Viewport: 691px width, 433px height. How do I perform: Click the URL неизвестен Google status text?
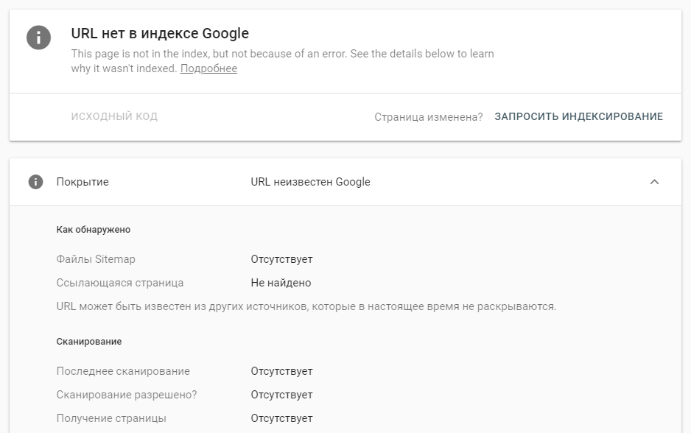coord(310,182)
